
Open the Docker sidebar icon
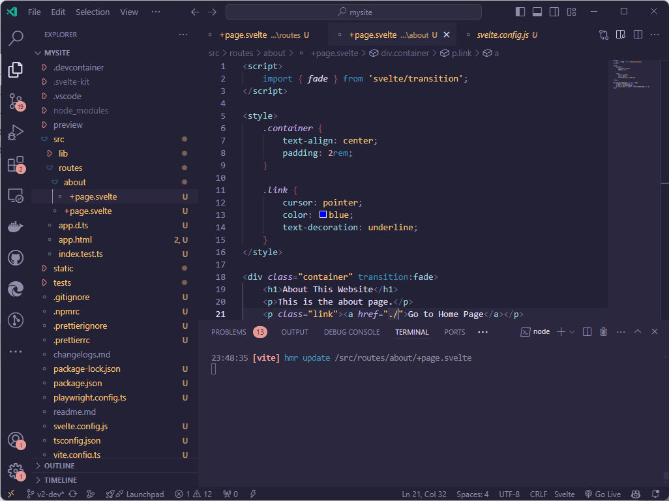click(16, 227)
